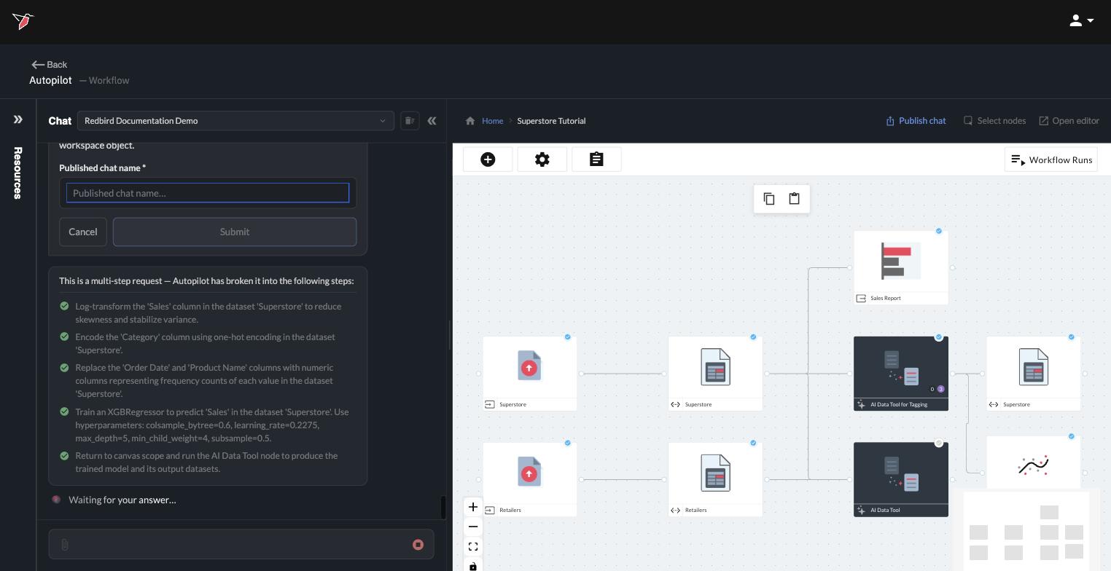
Task: Focus the Published chat name field
Action: [x=208, y=193]
